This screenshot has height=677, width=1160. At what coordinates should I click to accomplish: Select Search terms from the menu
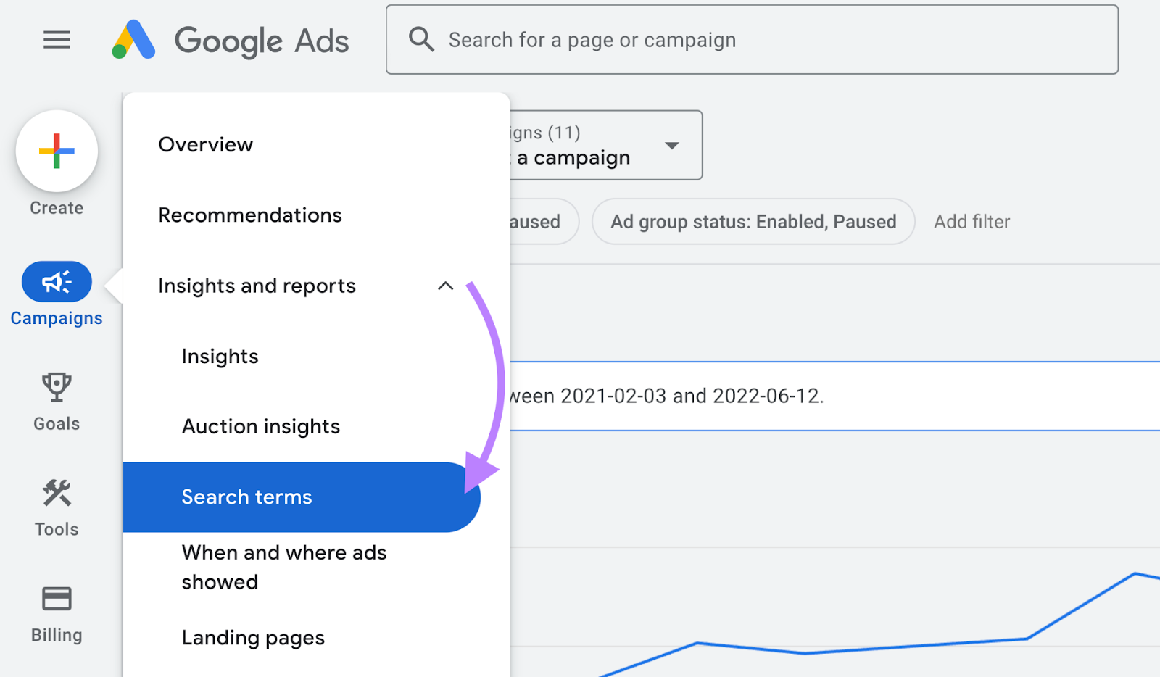246,497
